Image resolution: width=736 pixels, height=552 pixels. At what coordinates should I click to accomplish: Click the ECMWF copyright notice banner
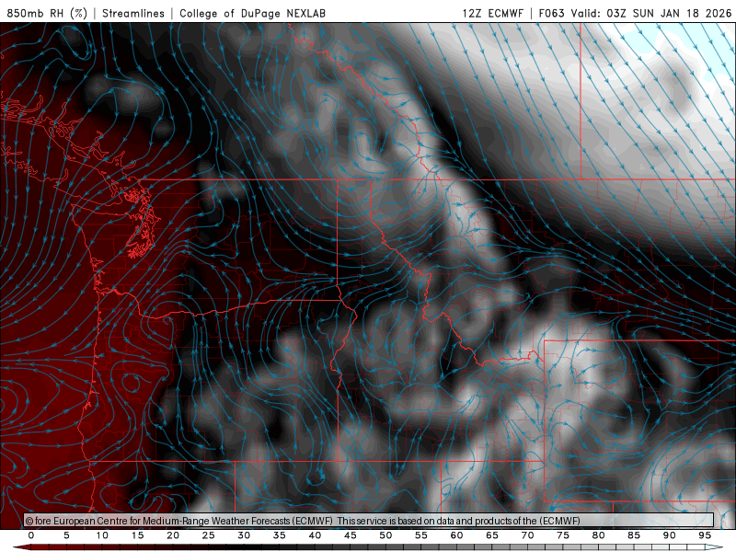coord(369,521)
